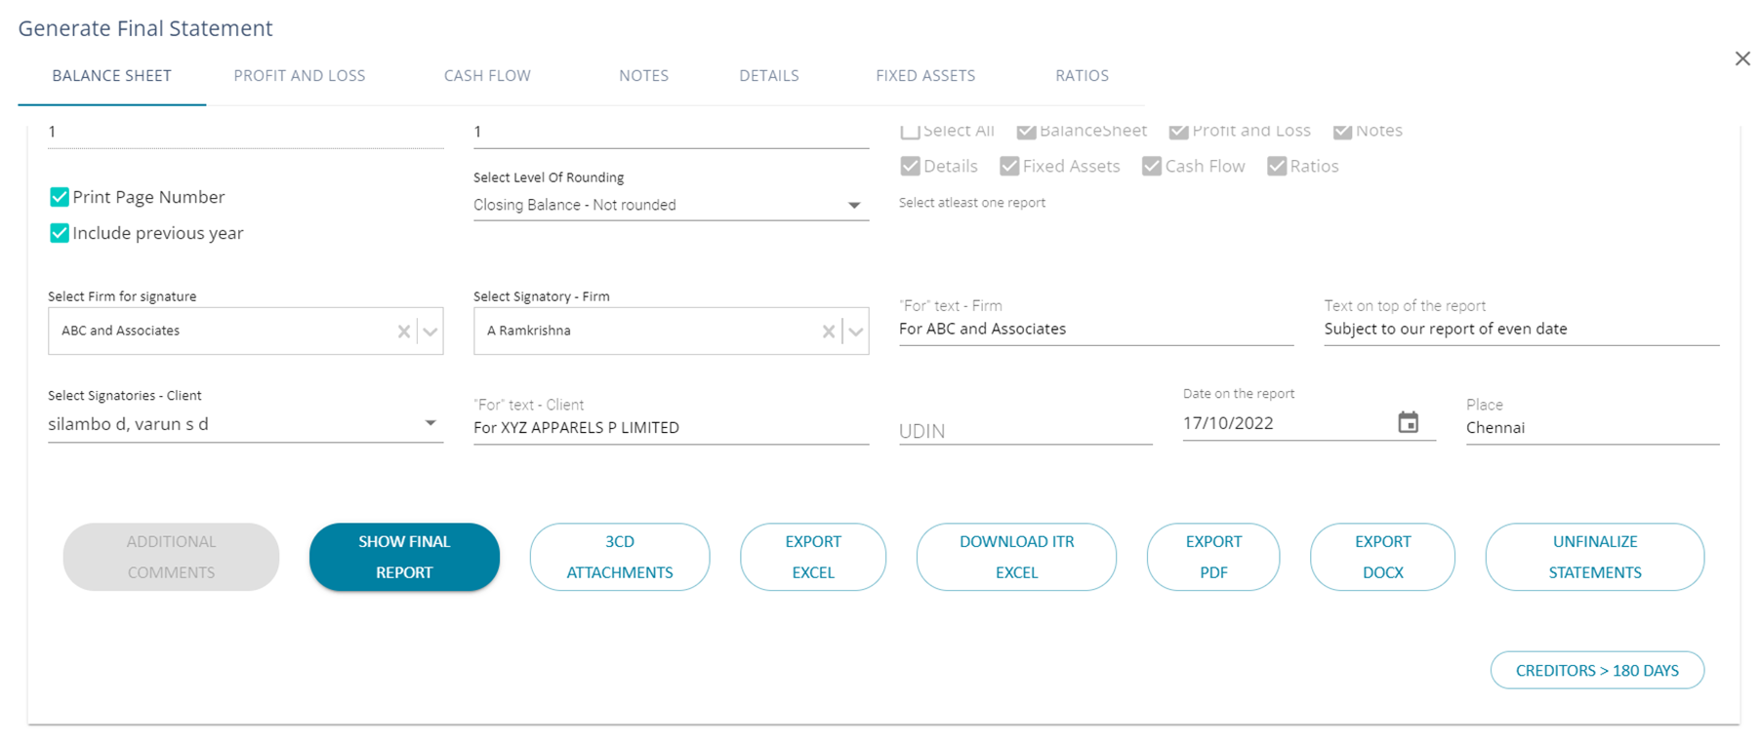This screenshot has width=1760, height=743.
Task: Open the Select Signatory - Firm chevron
Action: click(855, 332)
